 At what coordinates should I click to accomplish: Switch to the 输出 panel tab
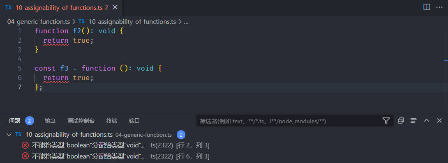[x=50, y=121]
